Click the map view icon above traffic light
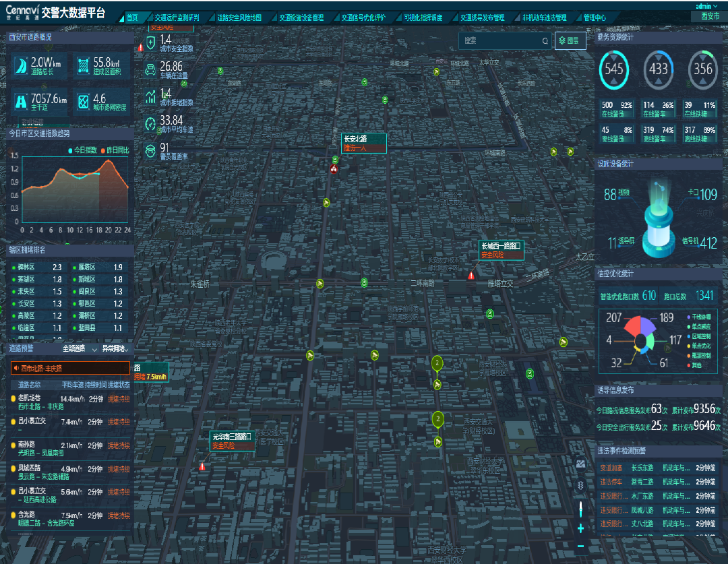The height and width of the screenshot is (564, 728). (580, 464)
